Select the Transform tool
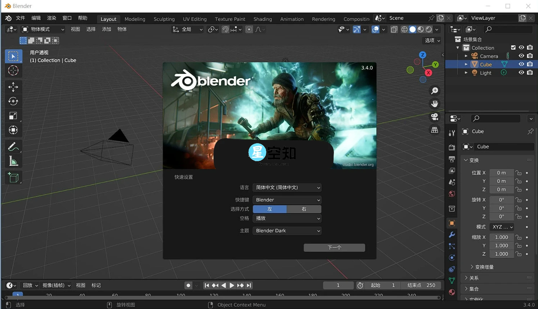538x309 pixels. coord(13,130)
